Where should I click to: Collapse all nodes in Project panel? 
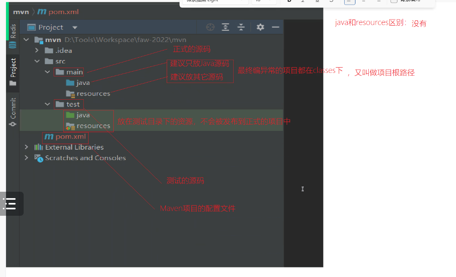241,27
